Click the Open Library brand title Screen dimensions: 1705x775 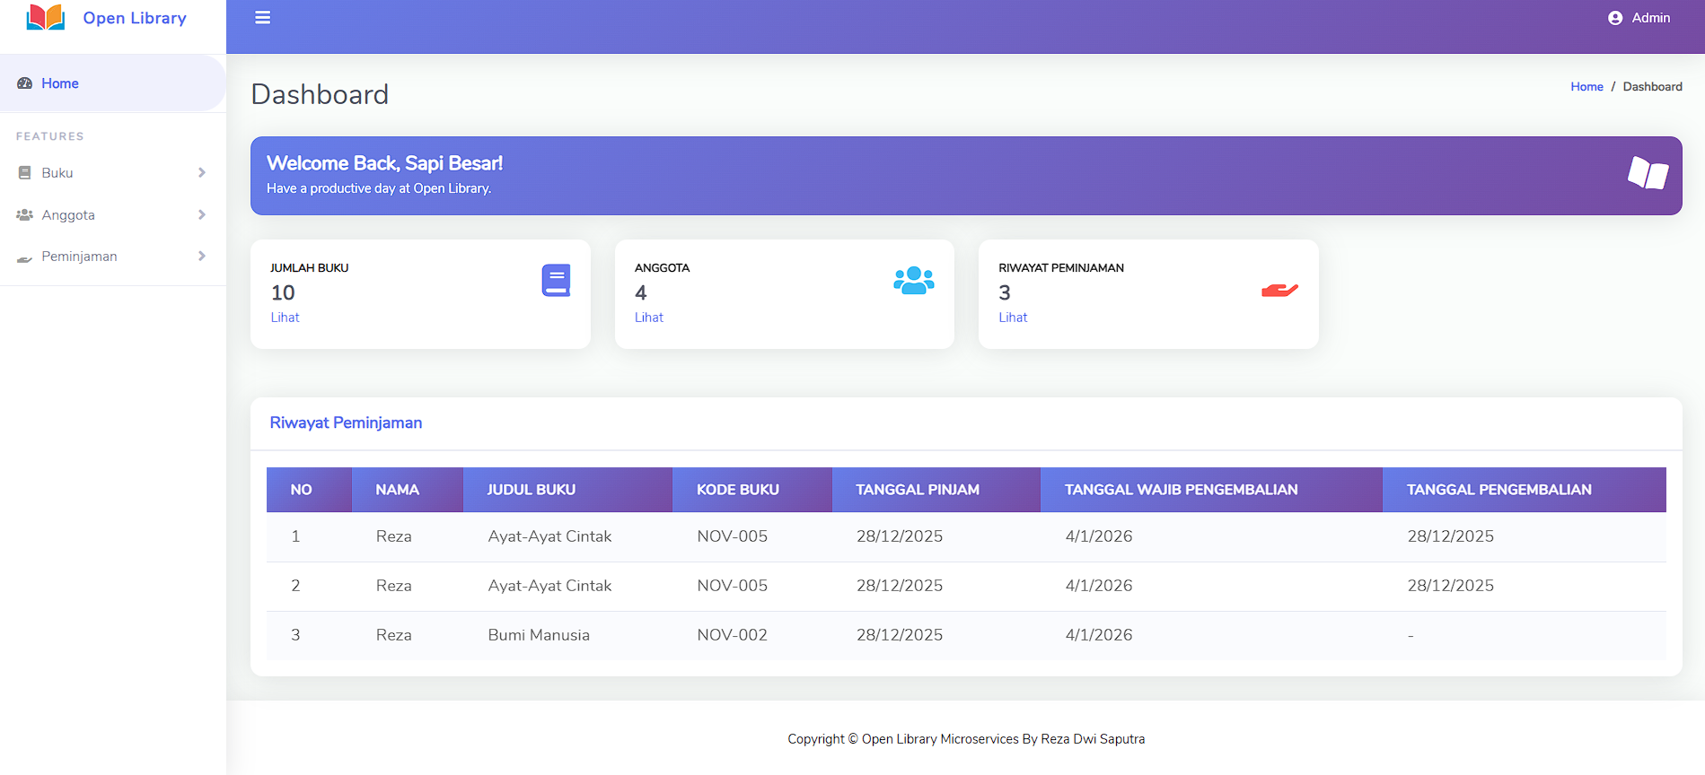[x=135, y=18]
